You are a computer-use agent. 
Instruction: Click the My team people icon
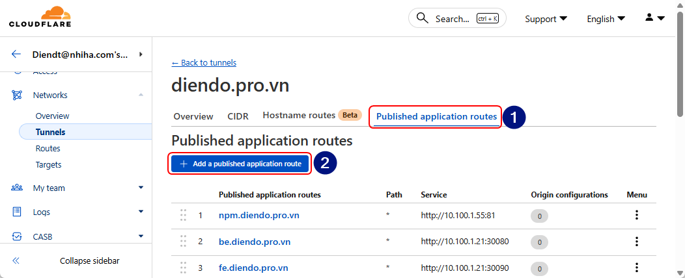coord(18,188)
